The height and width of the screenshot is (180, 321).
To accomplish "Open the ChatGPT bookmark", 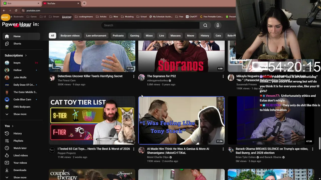I will 192,17.
